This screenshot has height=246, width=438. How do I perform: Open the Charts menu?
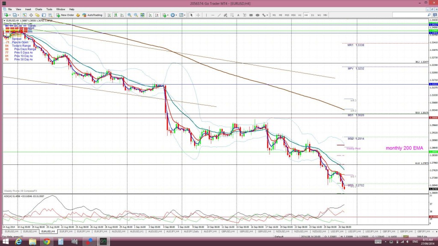click(x=38, y=9)
